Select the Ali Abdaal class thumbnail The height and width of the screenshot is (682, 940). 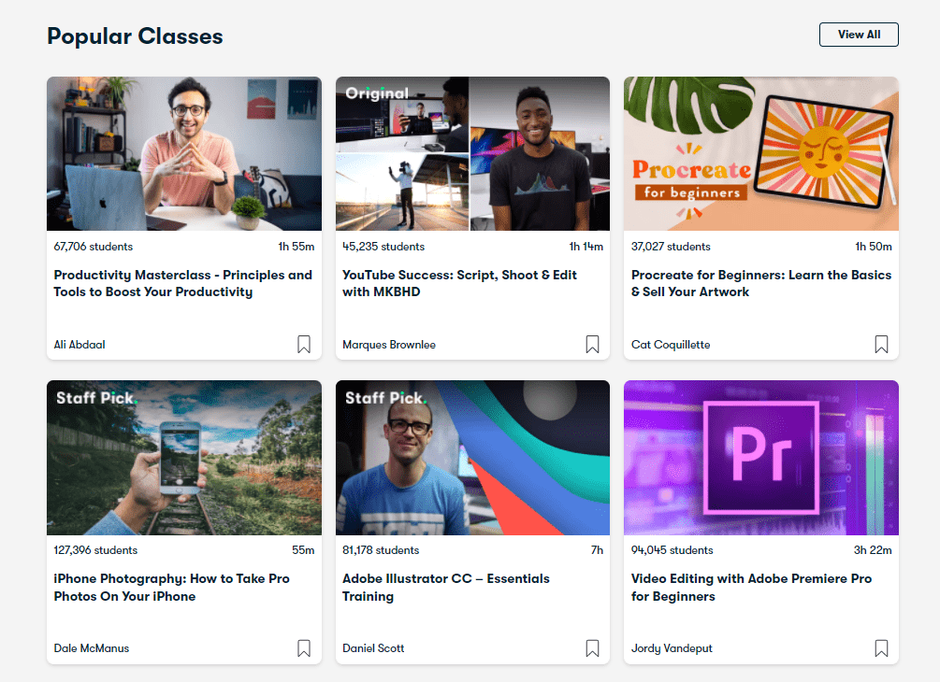click(184, 154)
